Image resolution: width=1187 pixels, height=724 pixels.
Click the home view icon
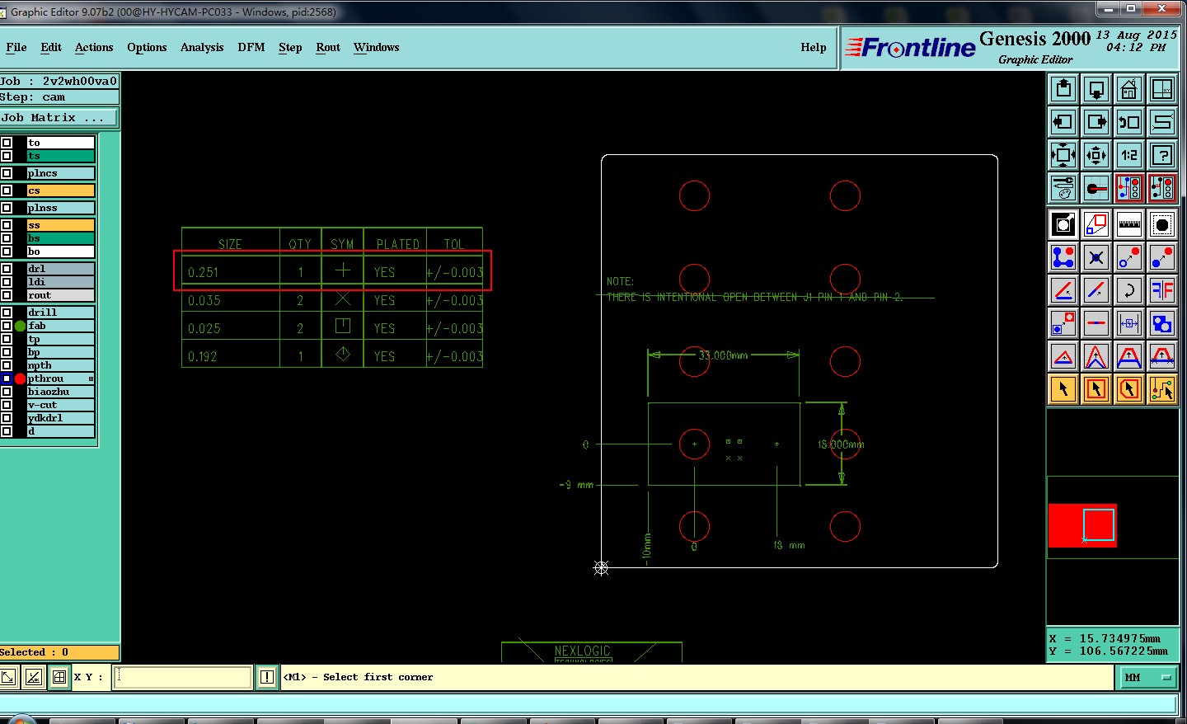[1129, 89]
